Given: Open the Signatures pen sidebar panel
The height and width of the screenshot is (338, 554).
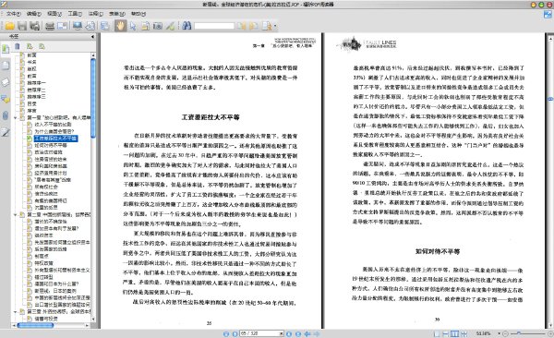Looking at the screenshot, I should click(6, 132).
